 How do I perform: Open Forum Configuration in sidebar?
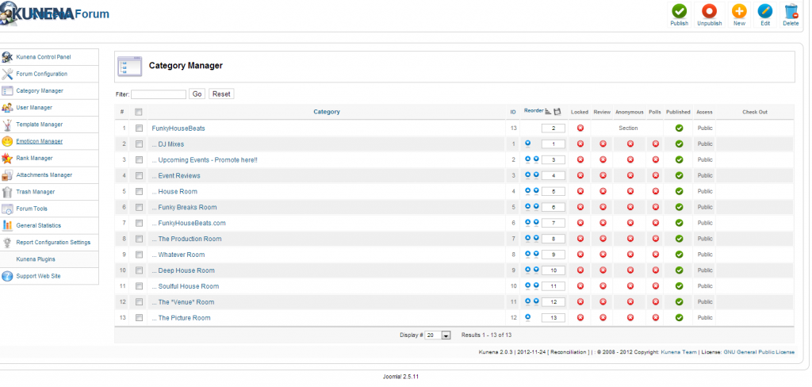41,74
